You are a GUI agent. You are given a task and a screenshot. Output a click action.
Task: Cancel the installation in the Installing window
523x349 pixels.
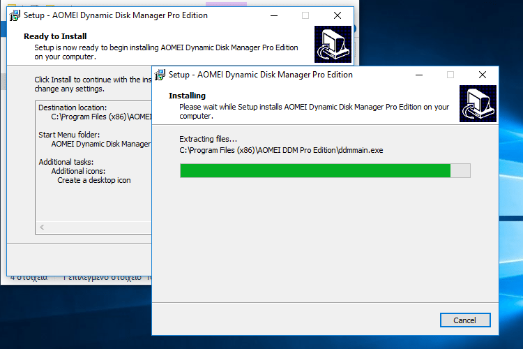click(465, 320)
